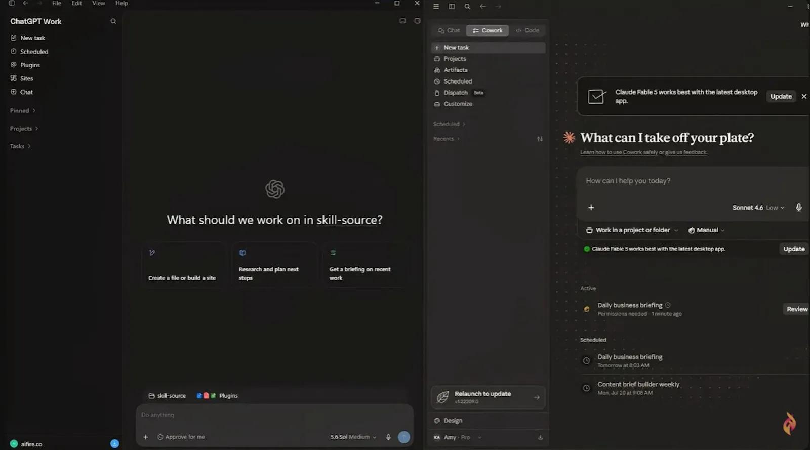Screen dimensions: 810x450
Task: Click the plus icon in Claude prompt box
Action: coord(591,208)
